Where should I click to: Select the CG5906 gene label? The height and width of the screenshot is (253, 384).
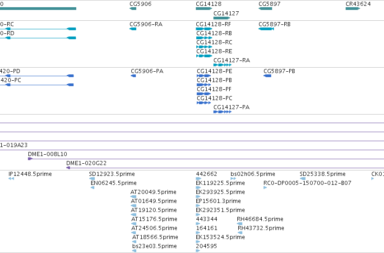(x=140, y=4)
